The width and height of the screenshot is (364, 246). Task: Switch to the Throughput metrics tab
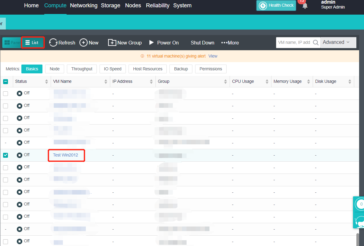(82, 69)
